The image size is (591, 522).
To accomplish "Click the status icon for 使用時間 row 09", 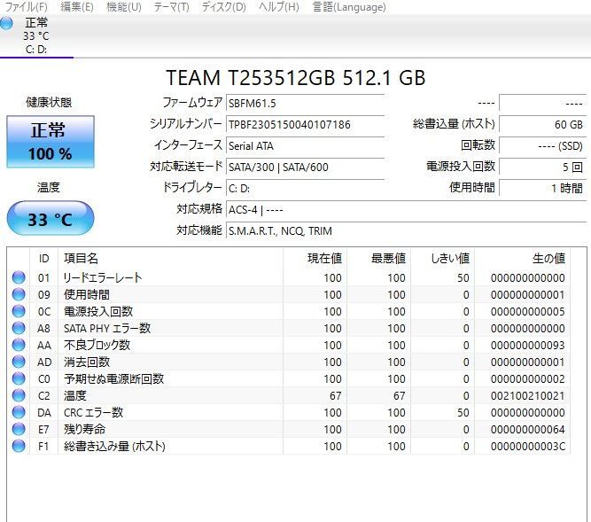I will 19,294.
